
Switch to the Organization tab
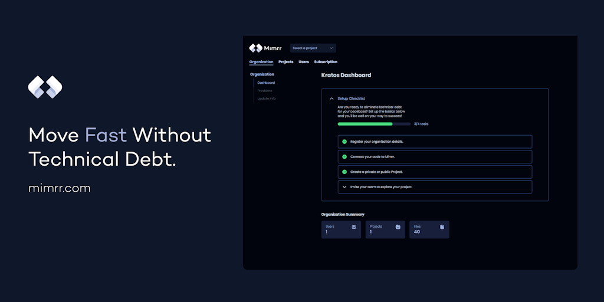pyautogui.click(x=261, y=61)
